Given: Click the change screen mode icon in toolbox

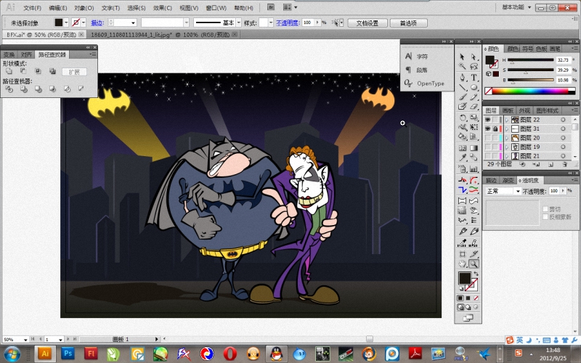Looking at the screenshot, I should [x=468, y=317].
